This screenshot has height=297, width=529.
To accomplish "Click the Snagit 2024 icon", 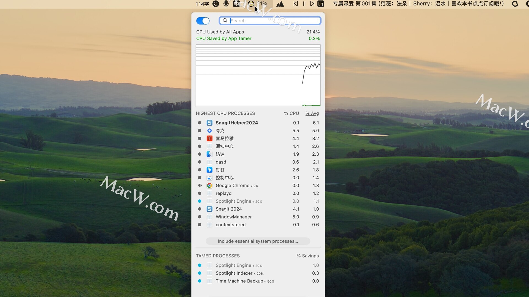I will (x=209, y=209).
